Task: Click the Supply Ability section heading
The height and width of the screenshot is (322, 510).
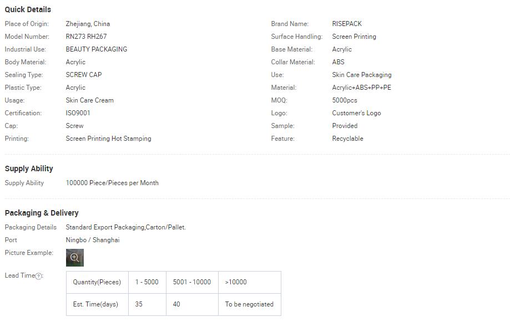Action: coord(29,168)
